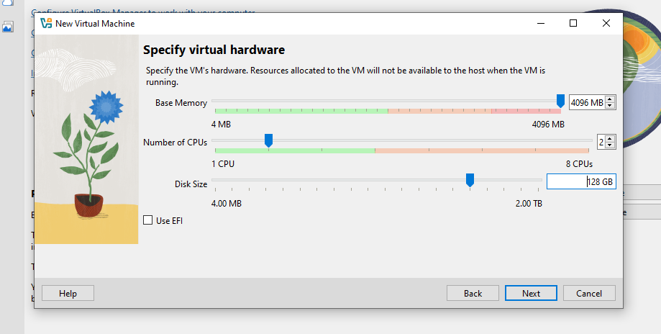Click the Base Memory slider handle
The height and width of the screenshot is (334, 661).
point(560,101)
